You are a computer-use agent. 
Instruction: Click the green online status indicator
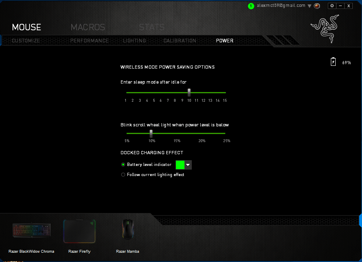coord(251,6)
